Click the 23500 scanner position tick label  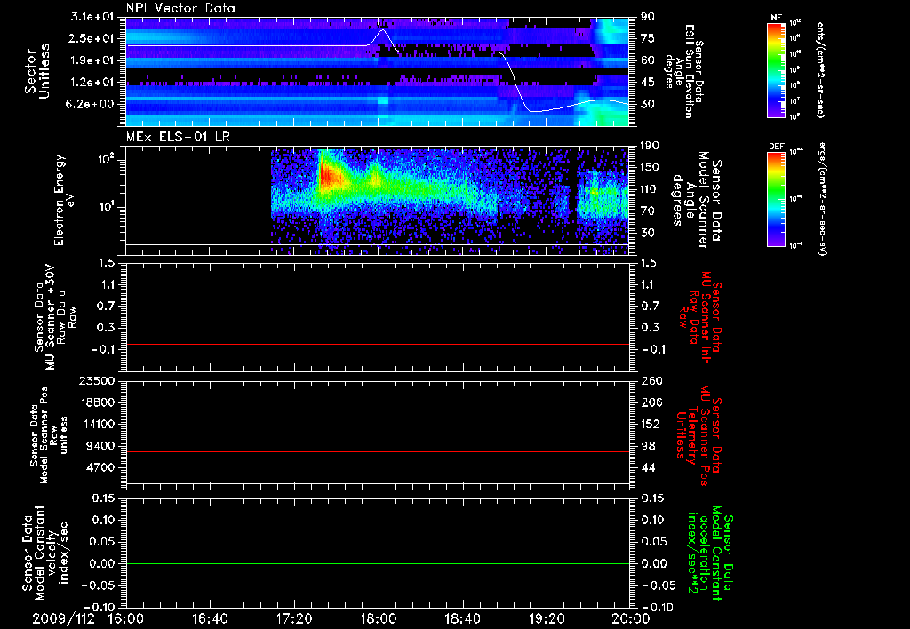click(x=98, y=380)
